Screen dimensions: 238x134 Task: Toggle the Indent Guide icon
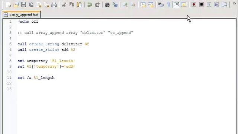pos(176,5)
